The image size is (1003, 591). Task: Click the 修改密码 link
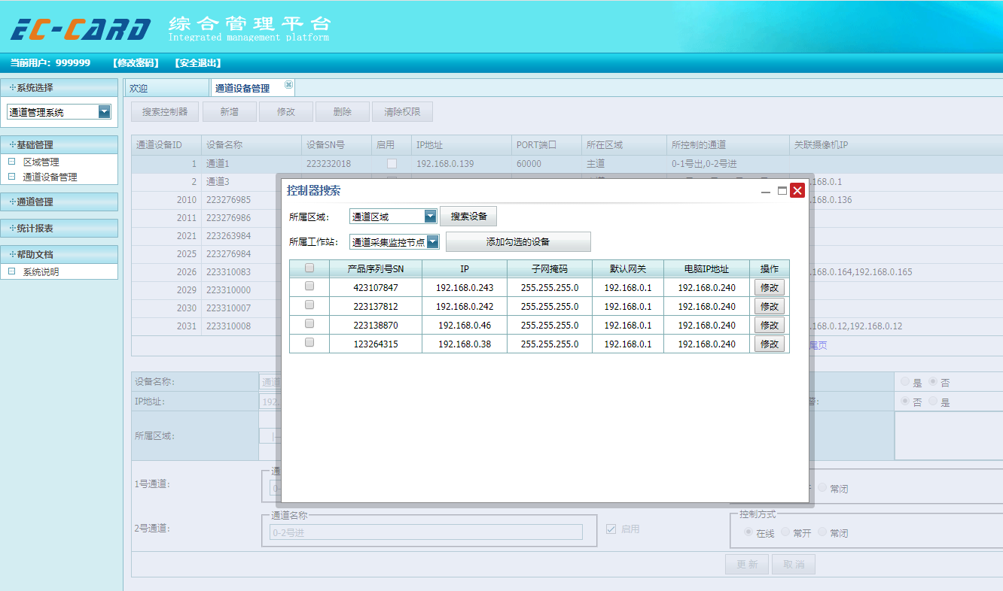(x=136, y=63)
